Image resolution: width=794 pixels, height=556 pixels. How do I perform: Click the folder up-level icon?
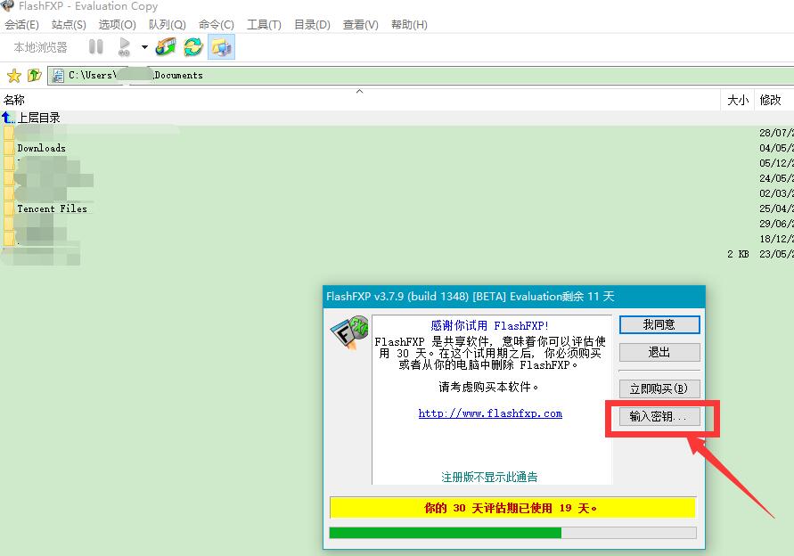pos(34,76)
